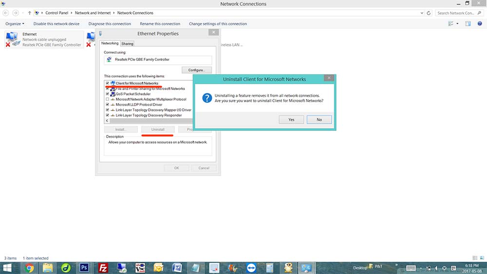Click Diagnose this connection

pyautogui.click(x=110, y=23)
